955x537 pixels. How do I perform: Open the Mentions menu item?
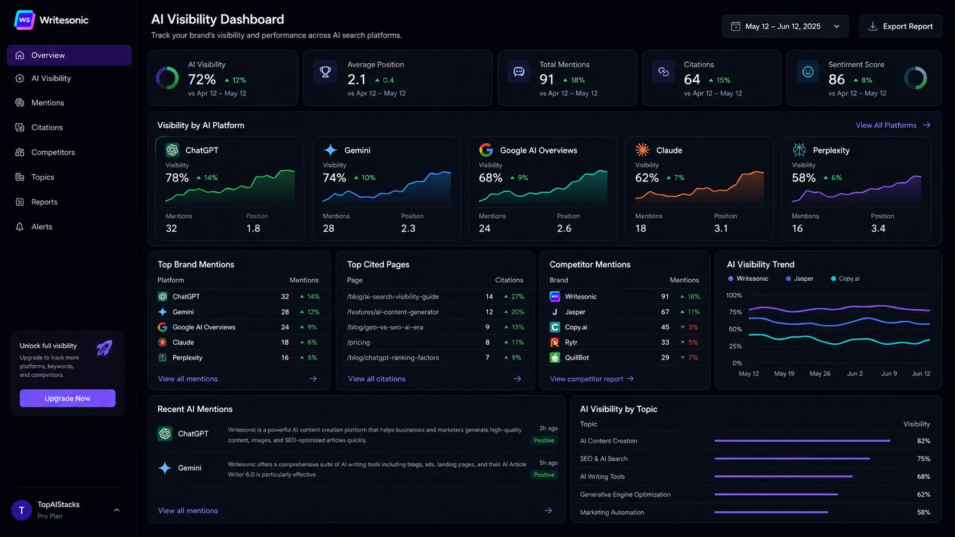click(69, 103)
